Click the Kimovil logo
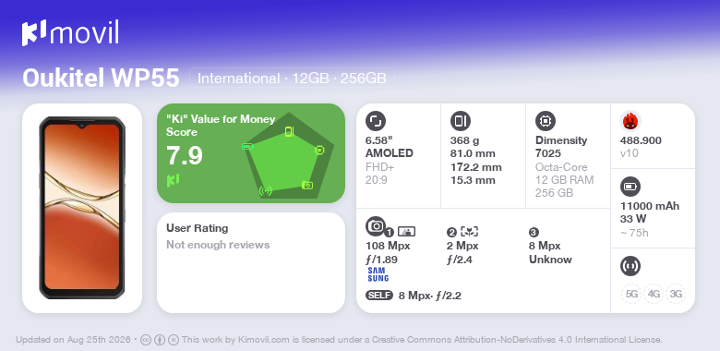Screen dimensions: 720x351 70,33
